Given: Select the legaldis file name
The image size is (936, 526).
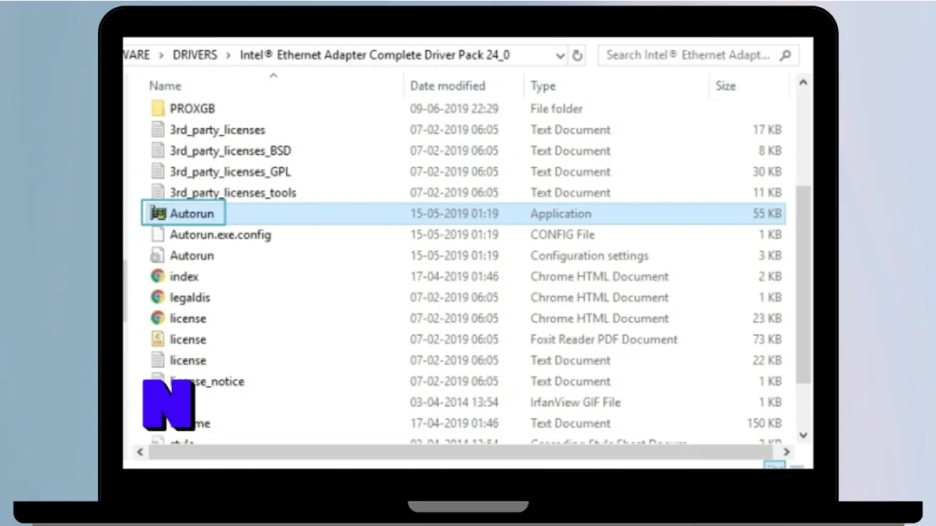Looking at the screenshot, I should (190, 297).
